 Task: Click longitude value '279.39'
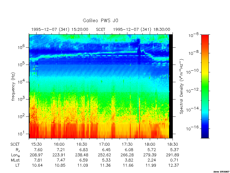150,155
